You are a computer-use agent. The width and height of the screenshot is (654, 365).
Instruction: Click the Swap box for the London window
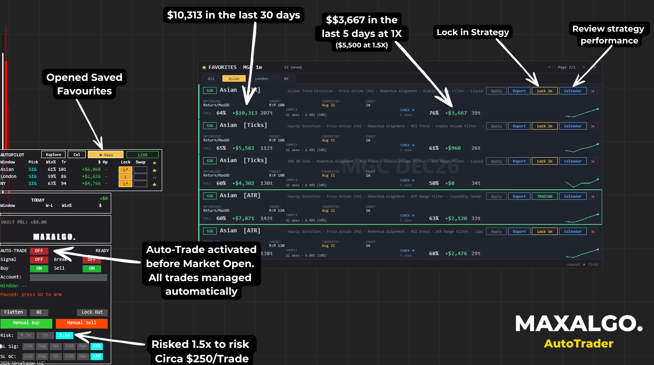pos(140,177)
